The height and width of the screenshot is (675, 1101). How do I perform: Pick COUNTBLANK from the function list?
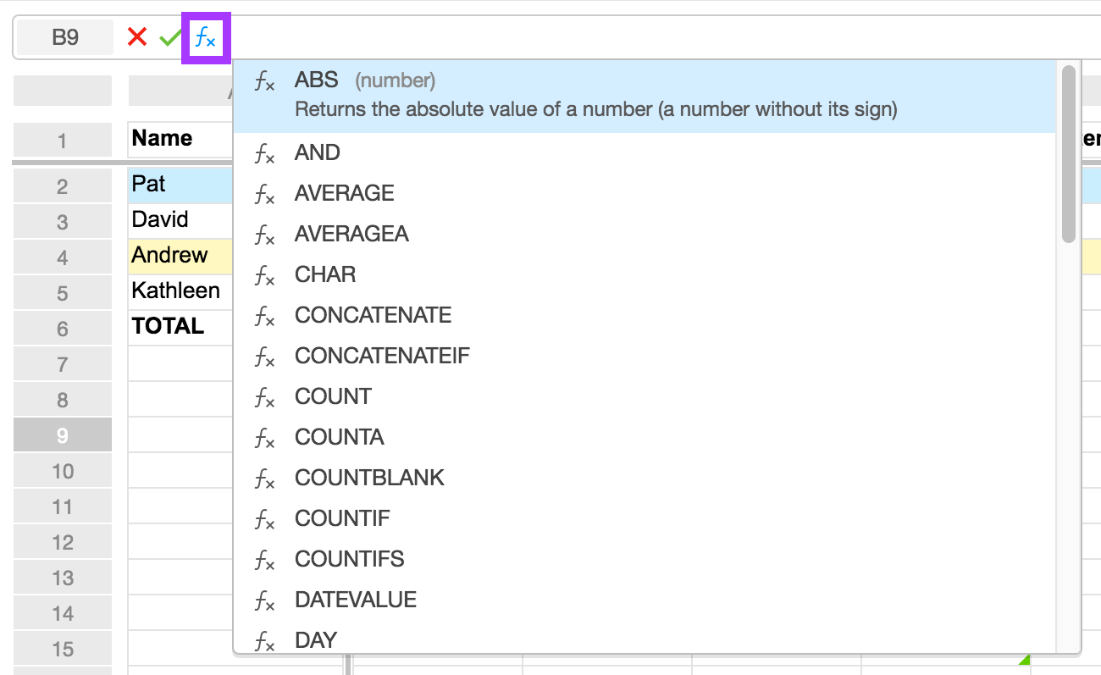click(368, 478)
